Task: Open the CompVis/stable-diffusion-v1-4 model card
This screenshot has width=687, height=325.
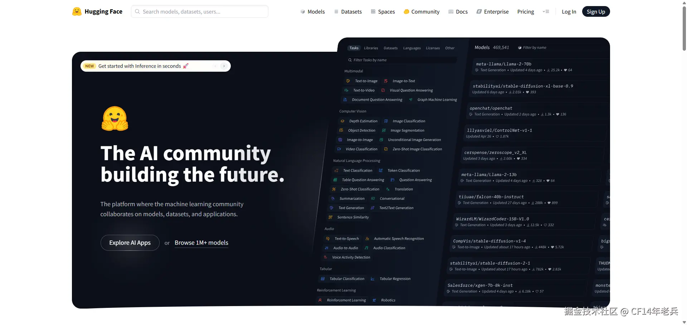Action: point(521,244)
